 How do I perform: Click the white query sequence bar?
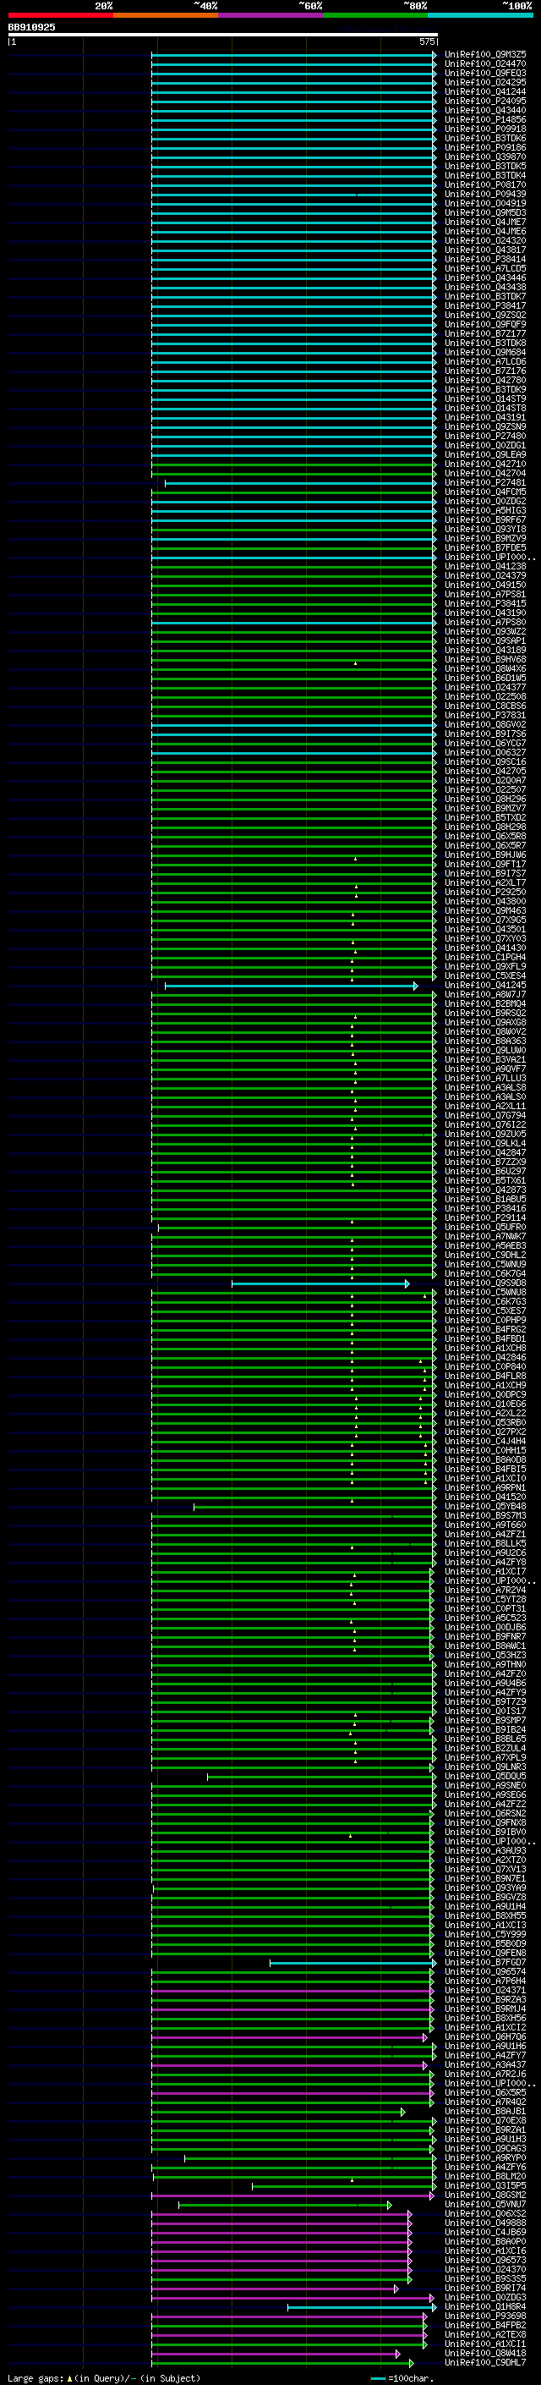tap(223, 36)
